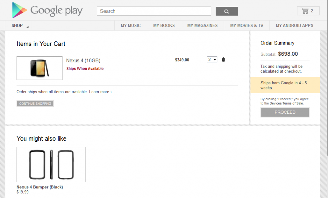Click the Nexus 4 Bumper thumbnail image
Viewport: 328px width, 198px height.
[51, 164]
